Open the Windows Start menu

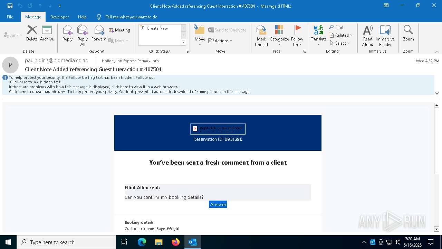click(8, 242)
